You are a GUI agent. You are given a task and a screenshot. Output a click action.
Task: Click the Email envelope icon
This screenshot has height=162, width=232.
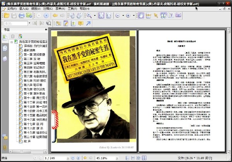click(29, 15)
